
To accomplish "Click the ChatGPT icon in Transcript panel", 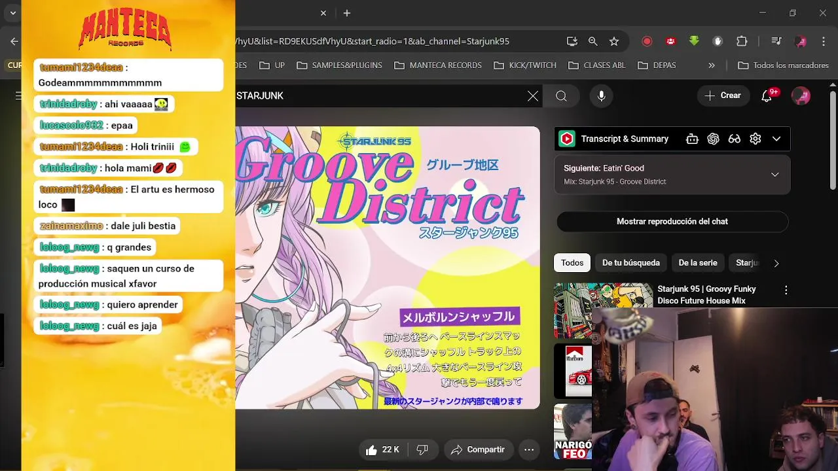I will 713,139.
